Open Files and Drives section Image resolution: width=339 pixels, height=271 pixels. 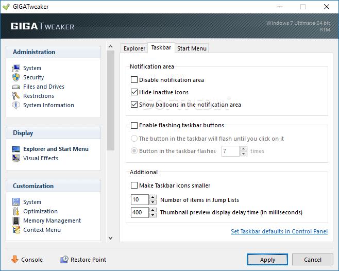[44, 87]
